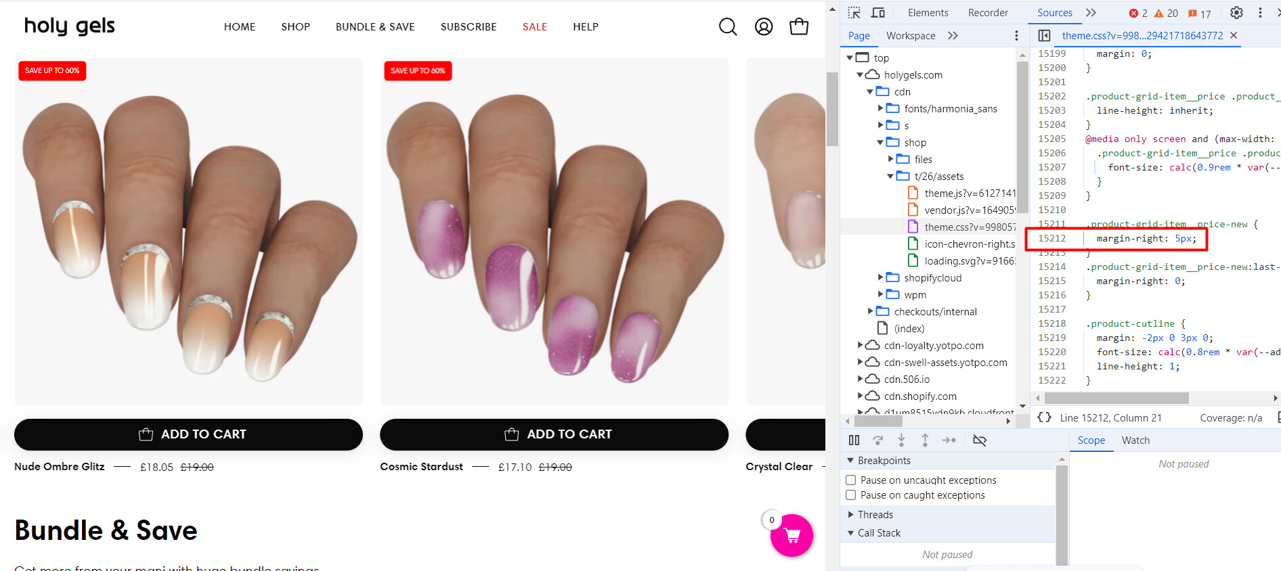Select the Scope tab
The image size is (1281, 571).
(x=1091, y=440)
